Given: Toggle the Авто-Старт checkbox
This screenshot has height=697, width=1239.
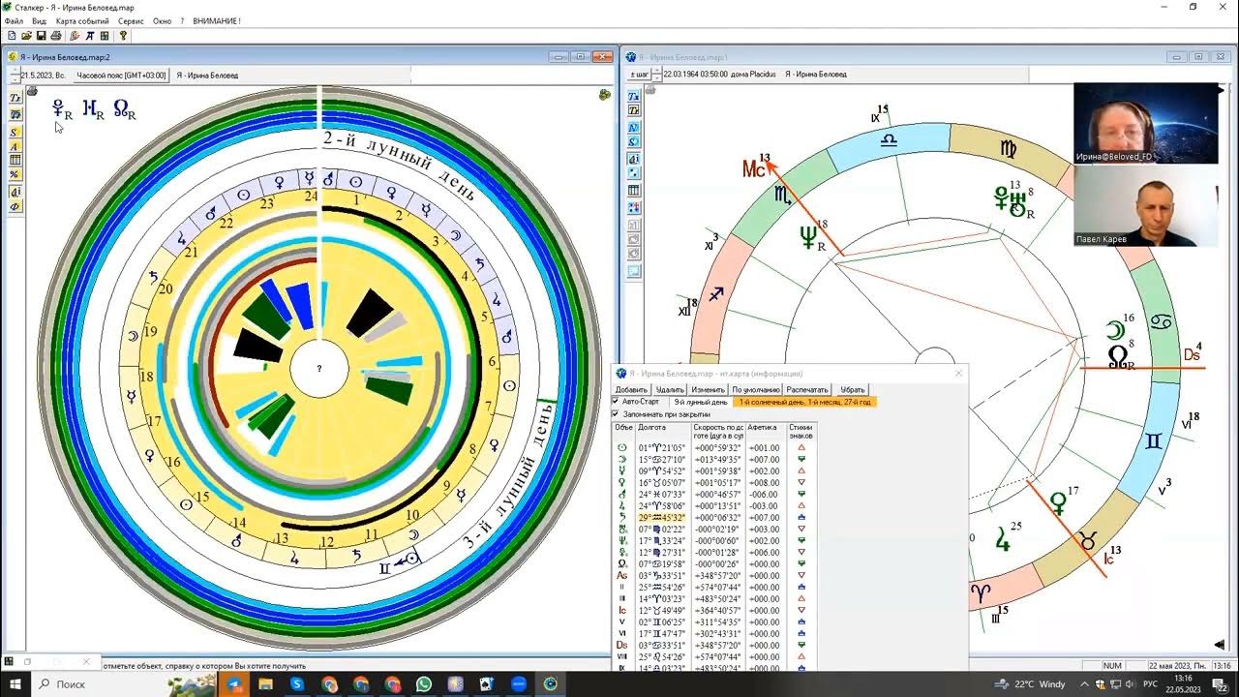Looking at the screenshot, I should coord(616,401).
